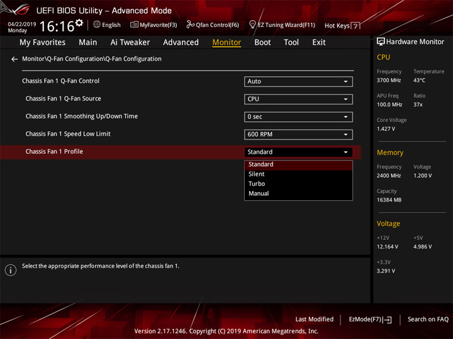This screenshot has width=453, height=339.
Task: Choose Turbo fan profile option
Action: [298, 184]
